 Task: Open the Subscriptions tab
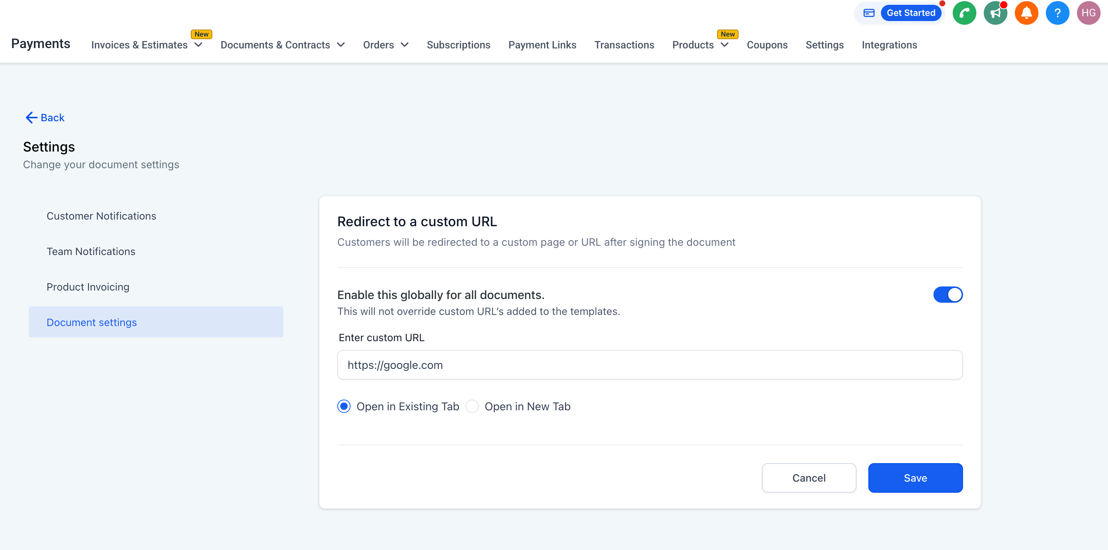coord(458,45)
